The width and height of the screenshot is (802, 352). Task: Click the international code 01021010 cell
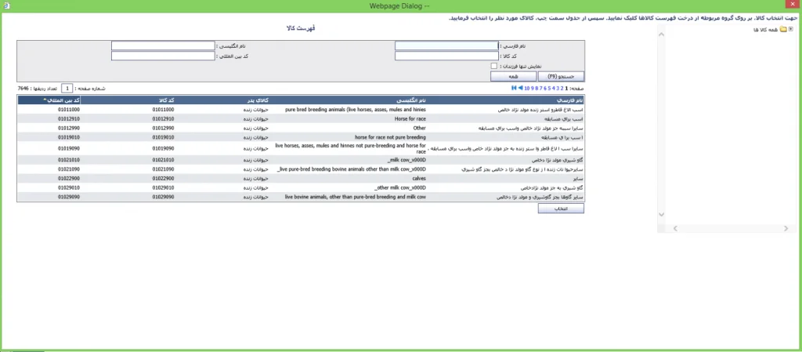point(69,160)
